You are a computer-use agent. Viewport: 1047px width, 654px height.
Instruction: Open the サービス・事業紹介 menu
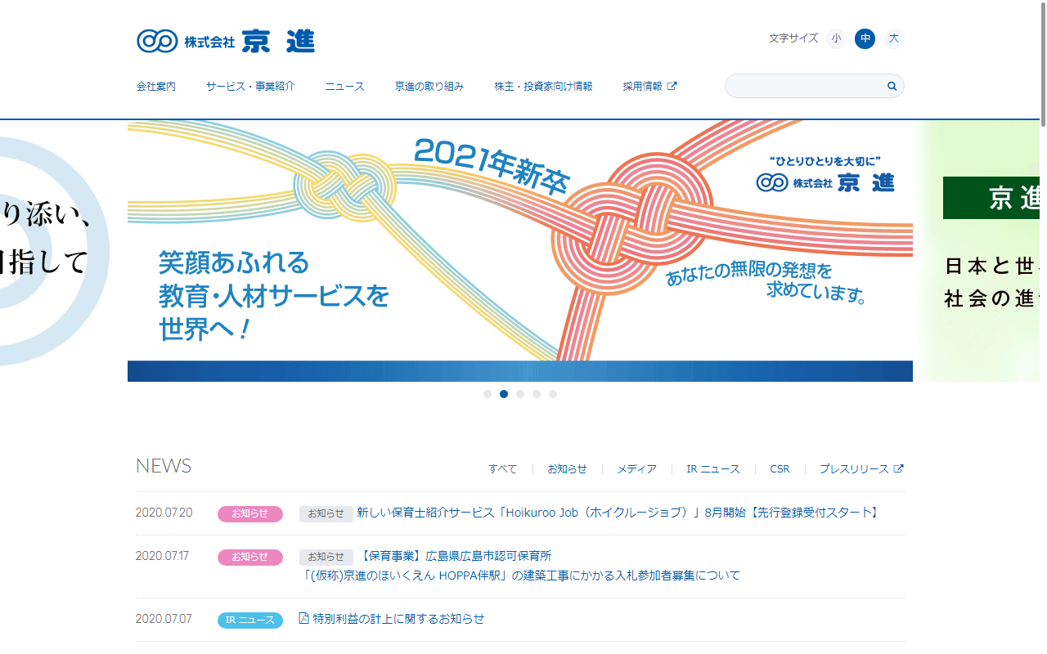pyautogui.click(x=250, y=86)
